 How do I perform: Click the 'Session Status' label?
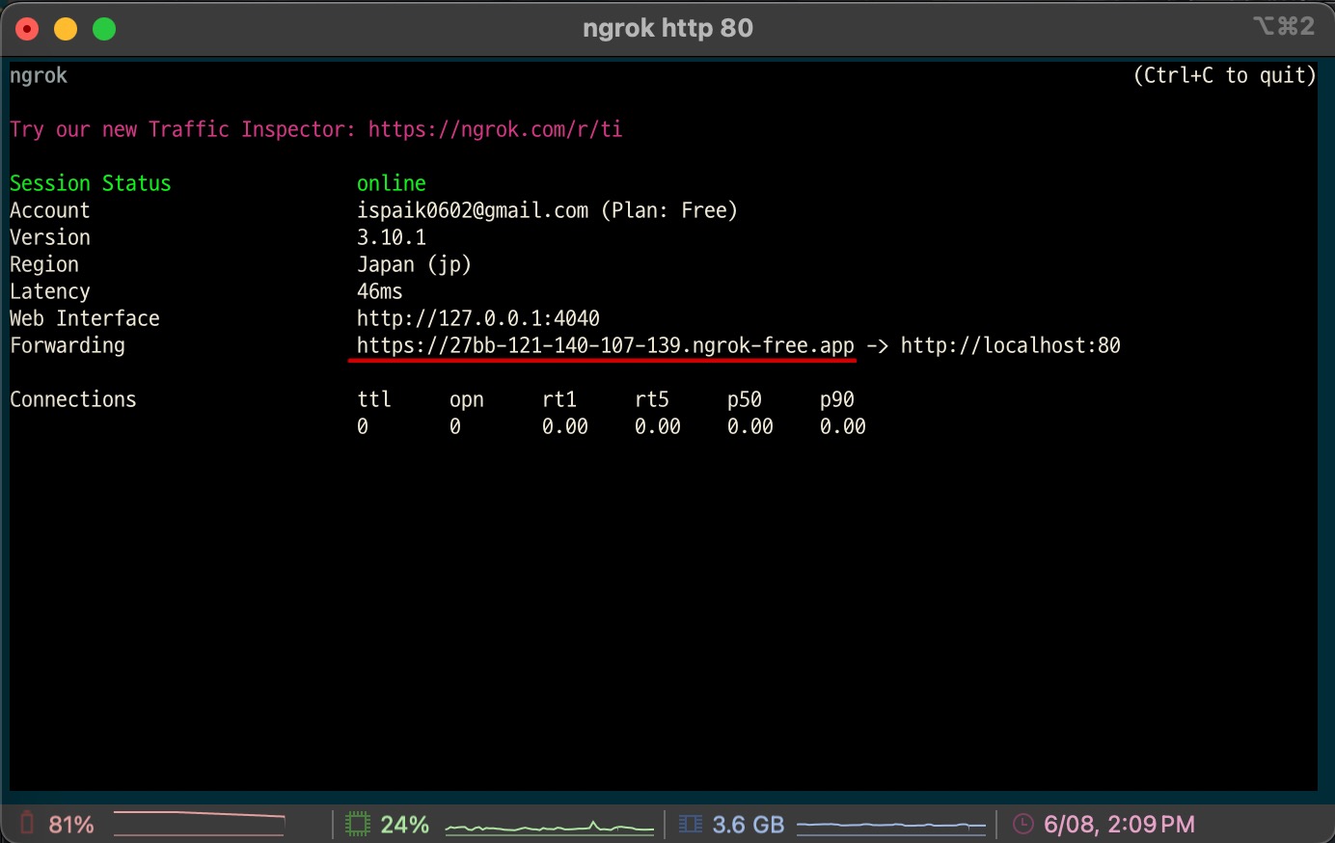pyautogui.click(x=91, y=183)
